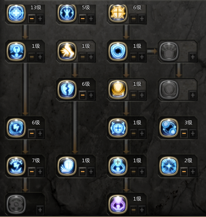This screenshot has width=206, height=217.
Task: Select the dark vortex shield 1级 icon
Action: (118, 51)
